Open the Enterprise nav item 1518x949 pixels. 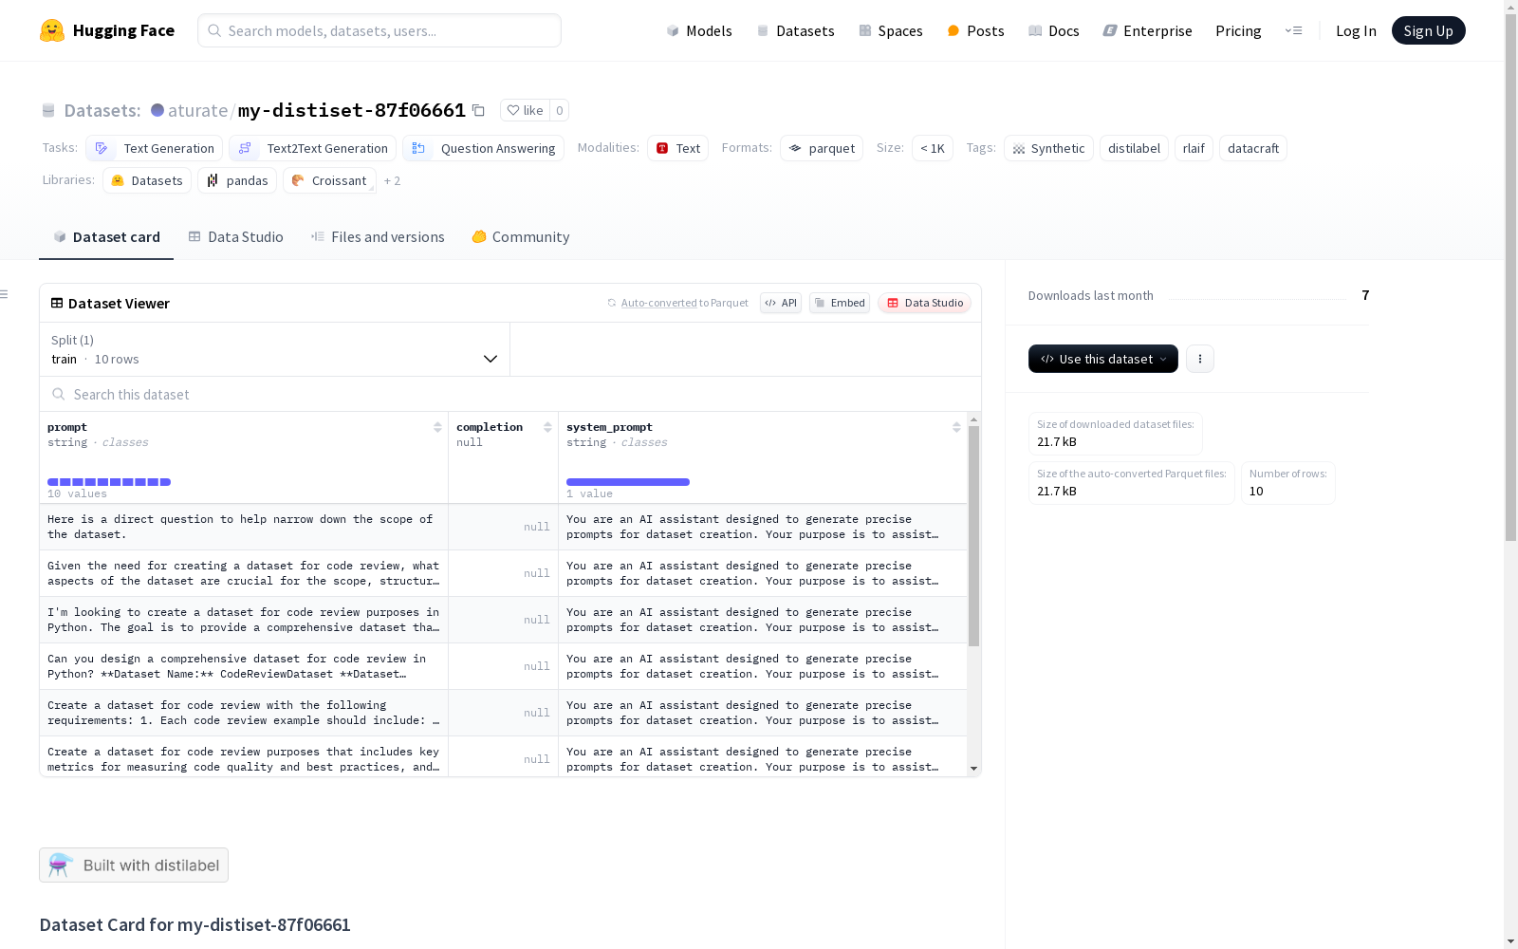1148,30
